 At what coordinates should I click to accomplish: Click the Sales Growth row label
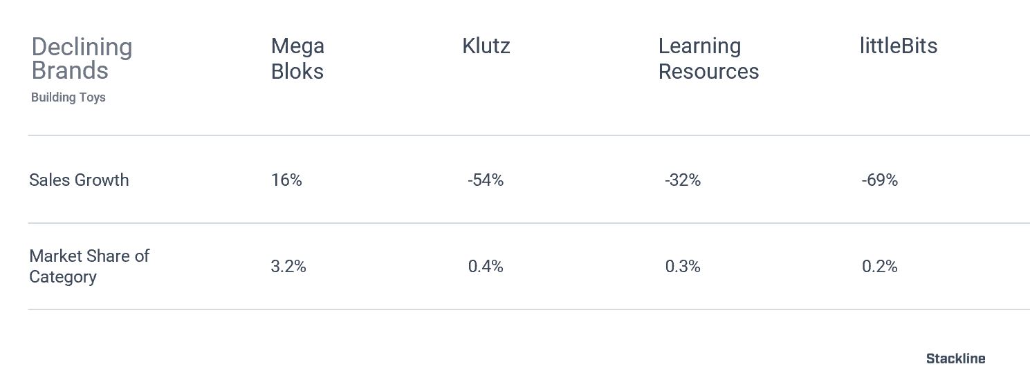pos(79,180)
